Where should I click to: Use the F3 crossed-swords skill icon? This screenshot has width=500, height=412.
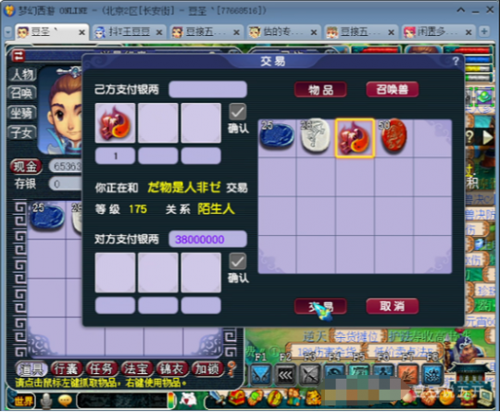pos(309,375)
